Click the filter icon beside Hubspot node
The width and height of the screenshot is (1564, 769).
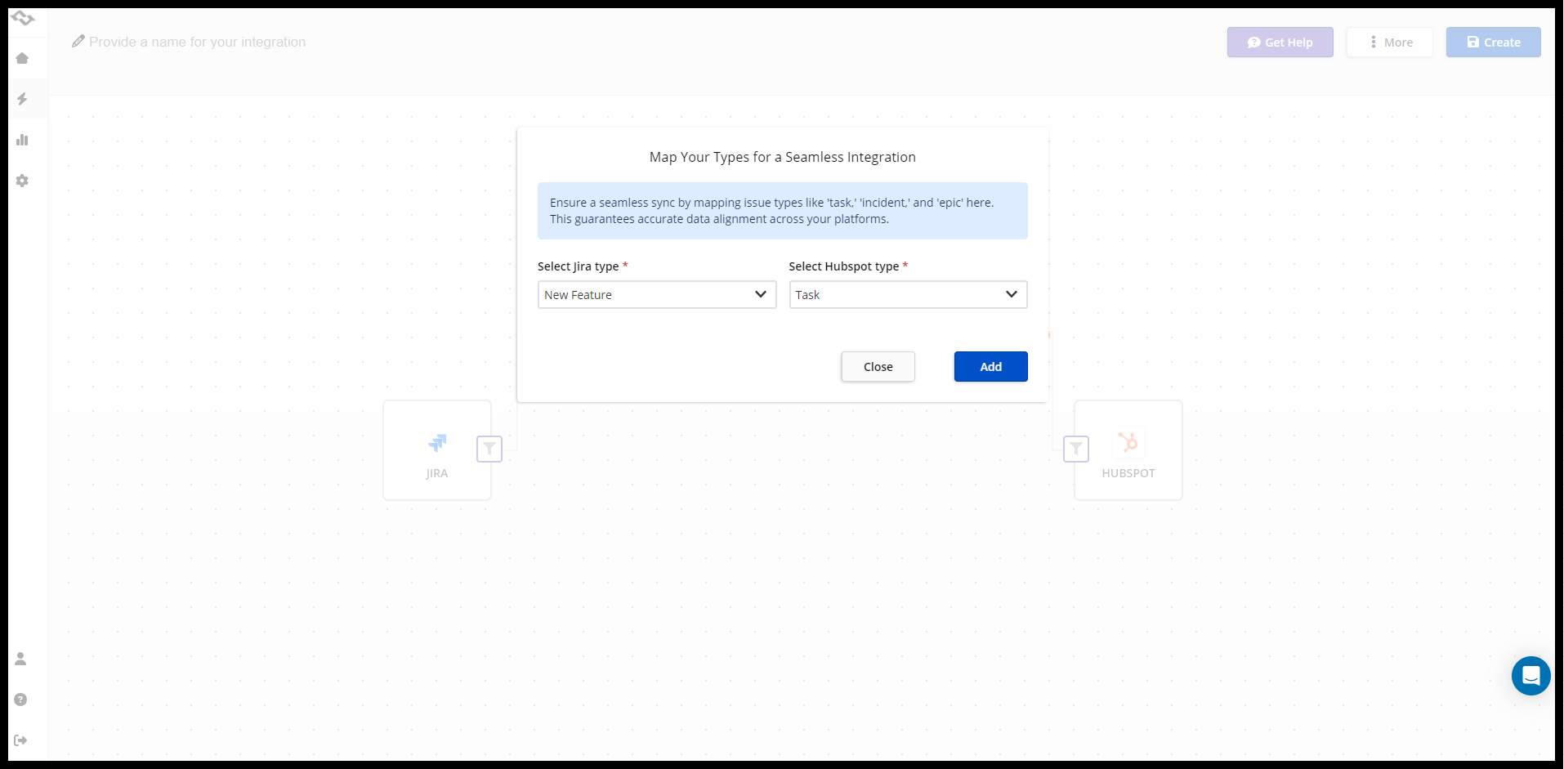pos(1075,449)
